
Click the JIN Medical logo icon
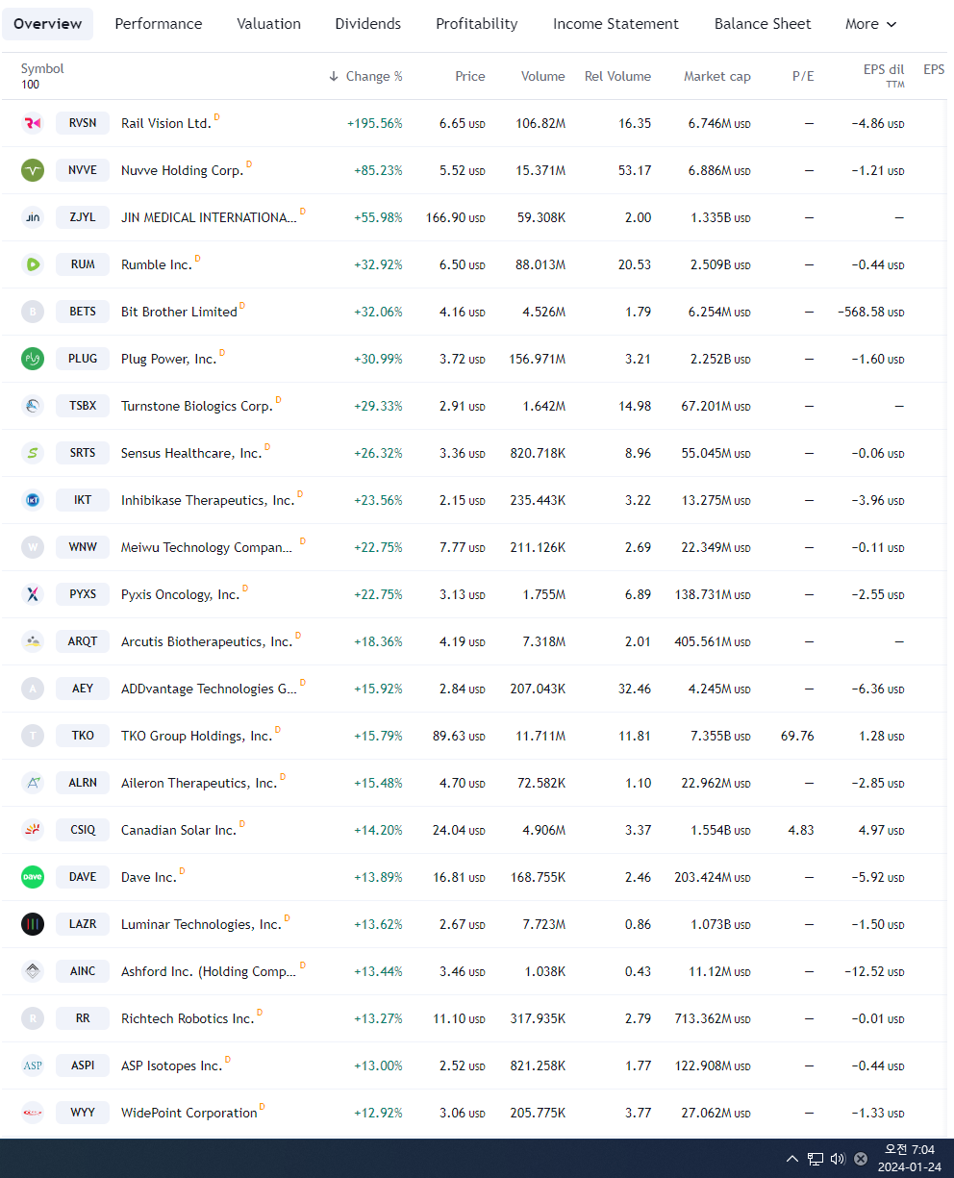33,217
